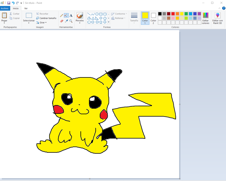The height and width of the screenshot is (181, 226).
Task: Choose the Left arrow shape
Action: (x=97, y=22)
